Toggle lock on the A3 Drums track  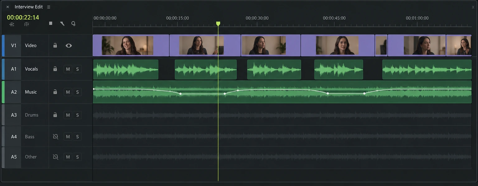[55, 115]
